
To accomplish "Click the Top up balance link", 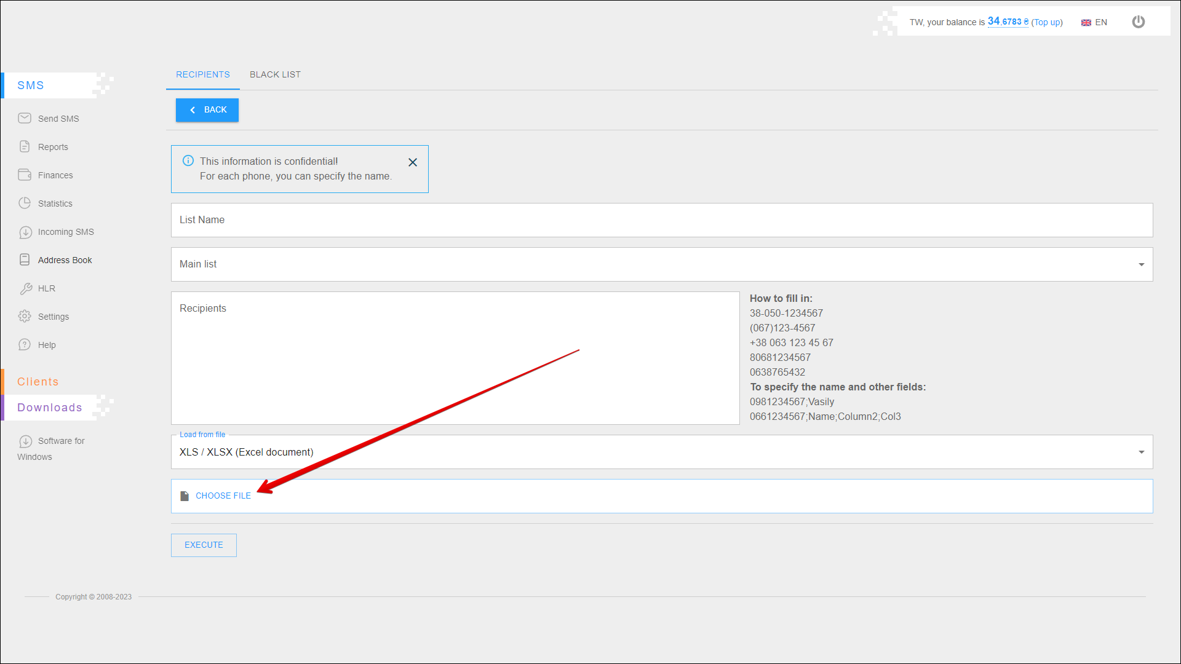I will click(1047, 22).
